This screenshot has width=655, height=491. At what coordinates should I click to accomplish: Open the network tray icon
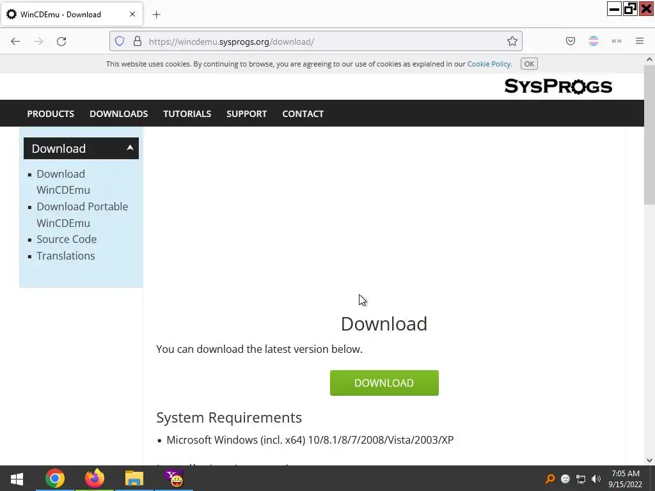tap(581, 479)
